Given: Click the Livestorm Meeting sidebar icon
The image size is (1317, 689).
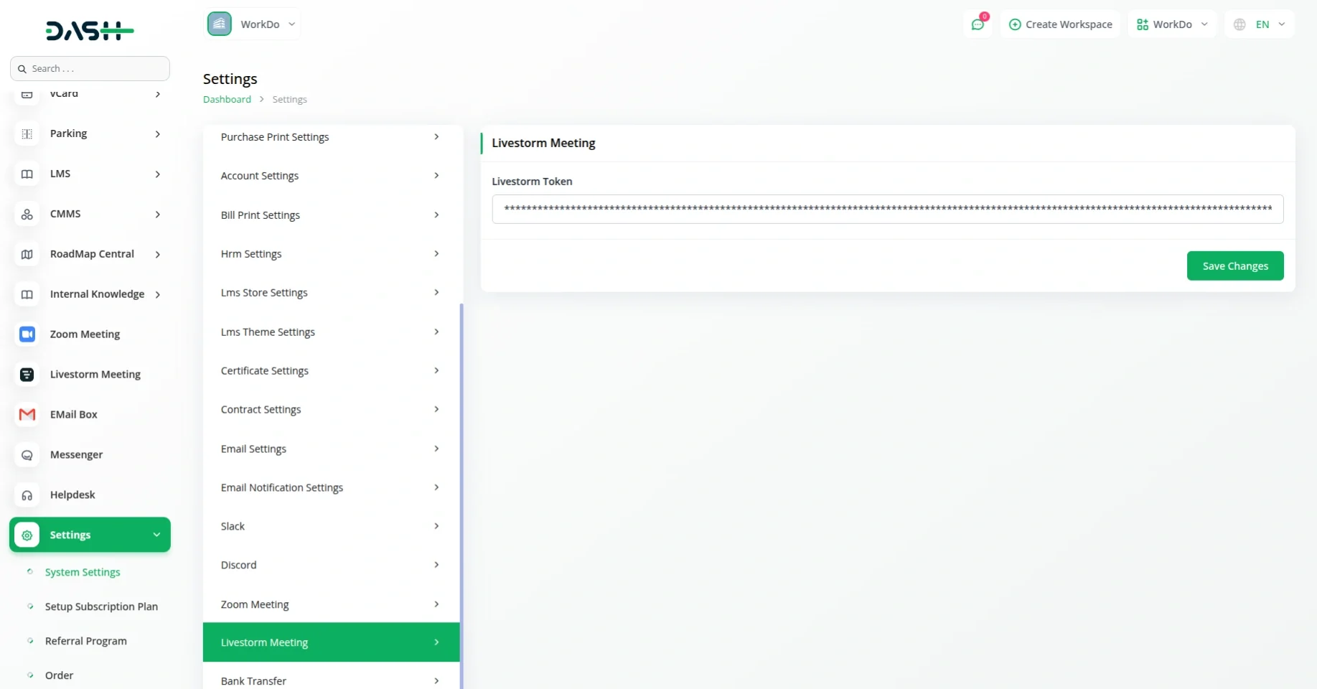Looking at the screenshot, I should (27, 375).
